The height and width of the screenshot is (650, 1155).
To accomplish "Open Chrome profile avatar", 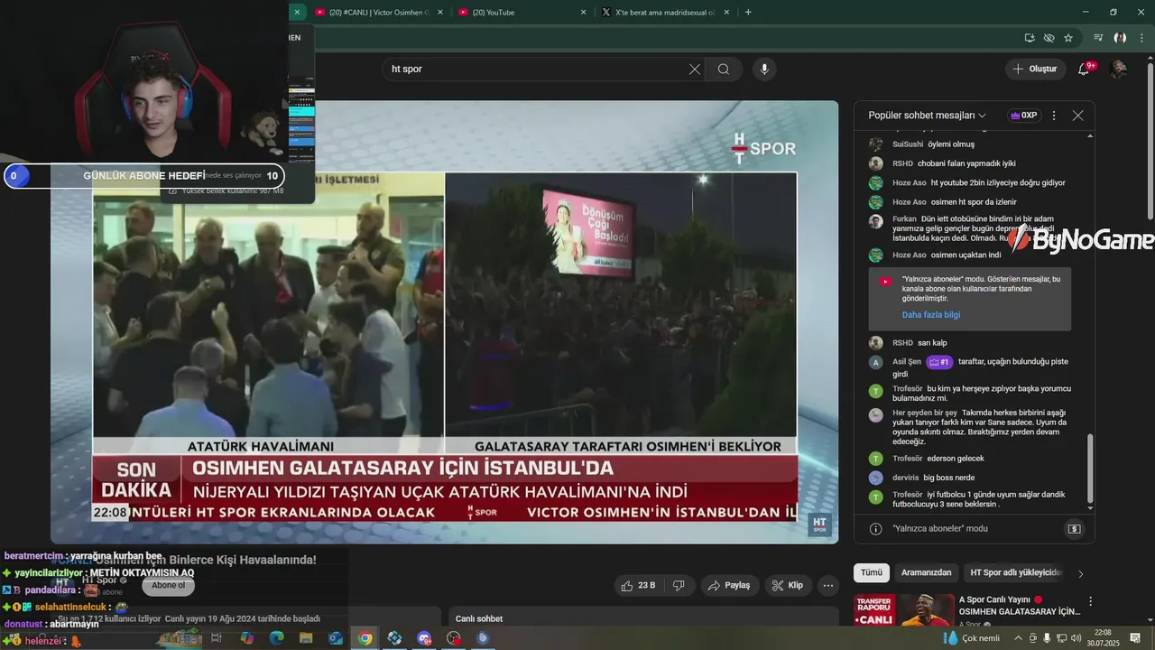I will pyautogui.click(x=1120, y=38).
